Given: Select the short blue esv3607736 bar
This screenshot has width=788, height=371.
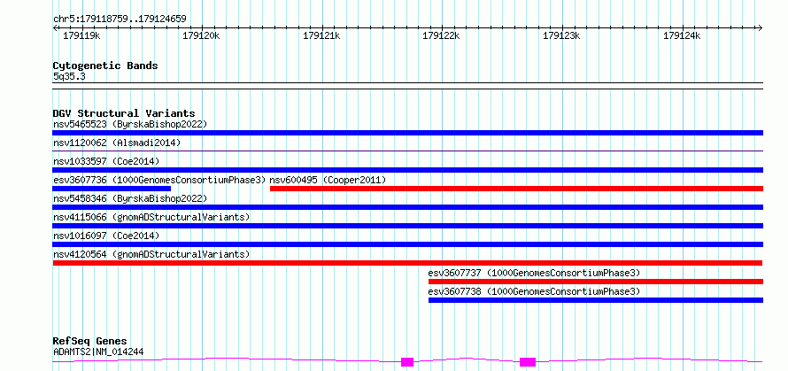Looking at the screenshot, I should pos(112,189).
